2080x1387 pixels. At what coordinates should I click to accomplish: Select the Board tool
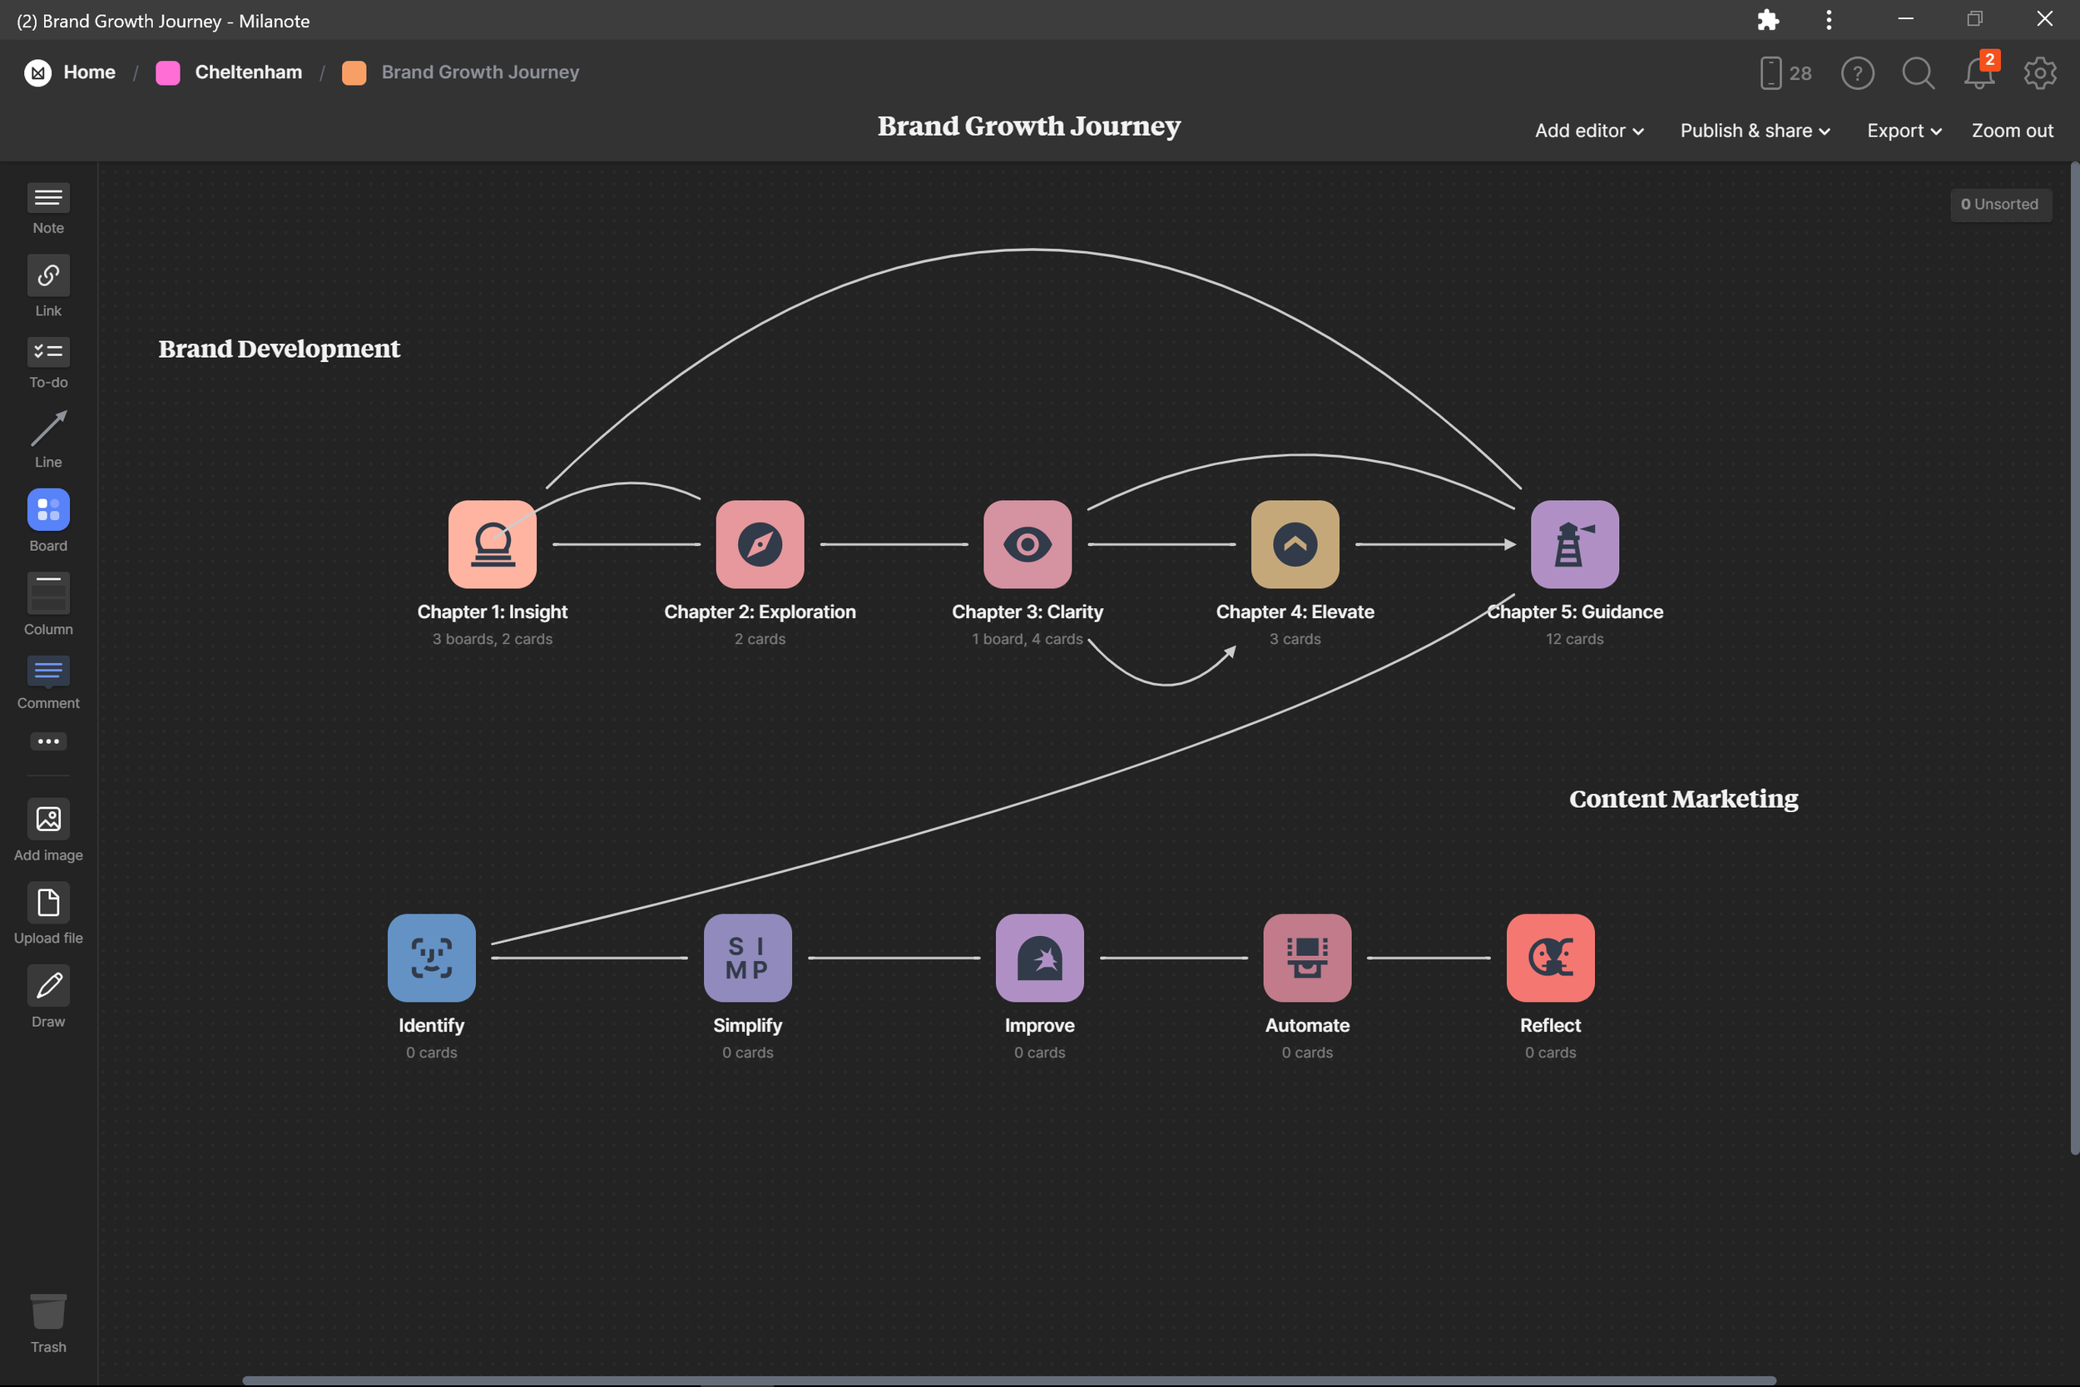[47, 509]
